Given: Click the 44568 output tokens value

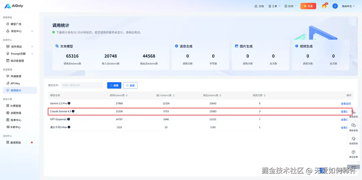Looking at the screenshot, I should pyautogui.click(x=149, y=56).
